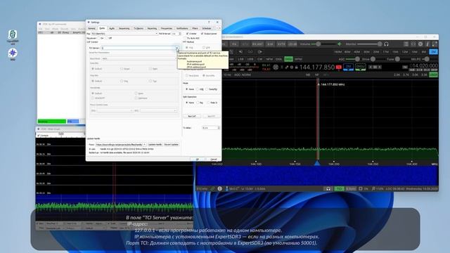Toggle the ExpertSDR3 headphones icon next to Monitor
This screenshot has width=450, height=253.
386,44
